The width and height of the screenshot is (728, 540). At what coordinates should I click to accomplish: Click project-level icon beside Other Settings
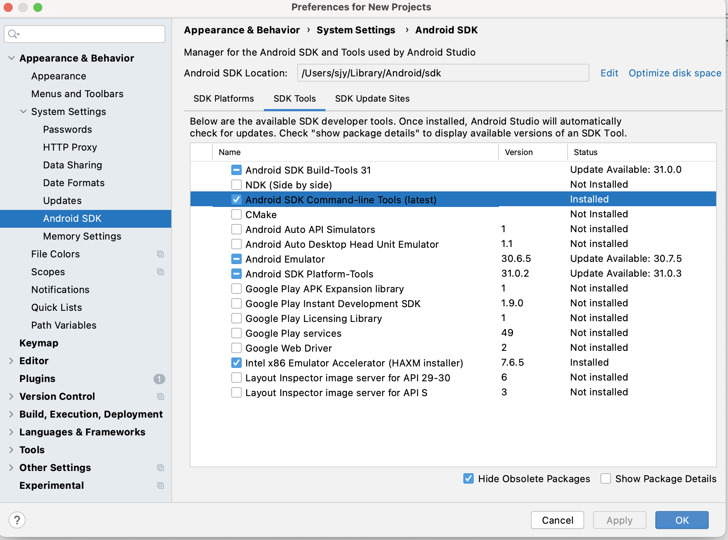pos(161,468)
